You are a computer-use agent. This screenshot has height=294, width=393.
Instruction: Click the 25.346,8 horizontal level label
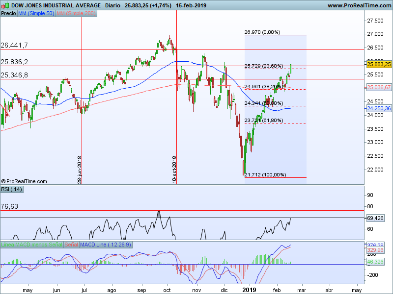14,75
